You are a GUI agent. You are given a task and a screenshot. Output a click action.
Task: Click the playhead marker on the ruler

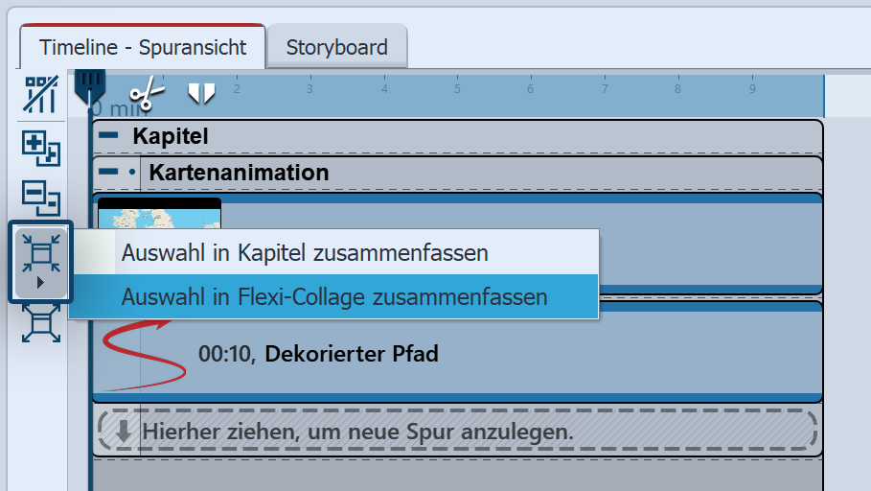[x=89, y=84]
